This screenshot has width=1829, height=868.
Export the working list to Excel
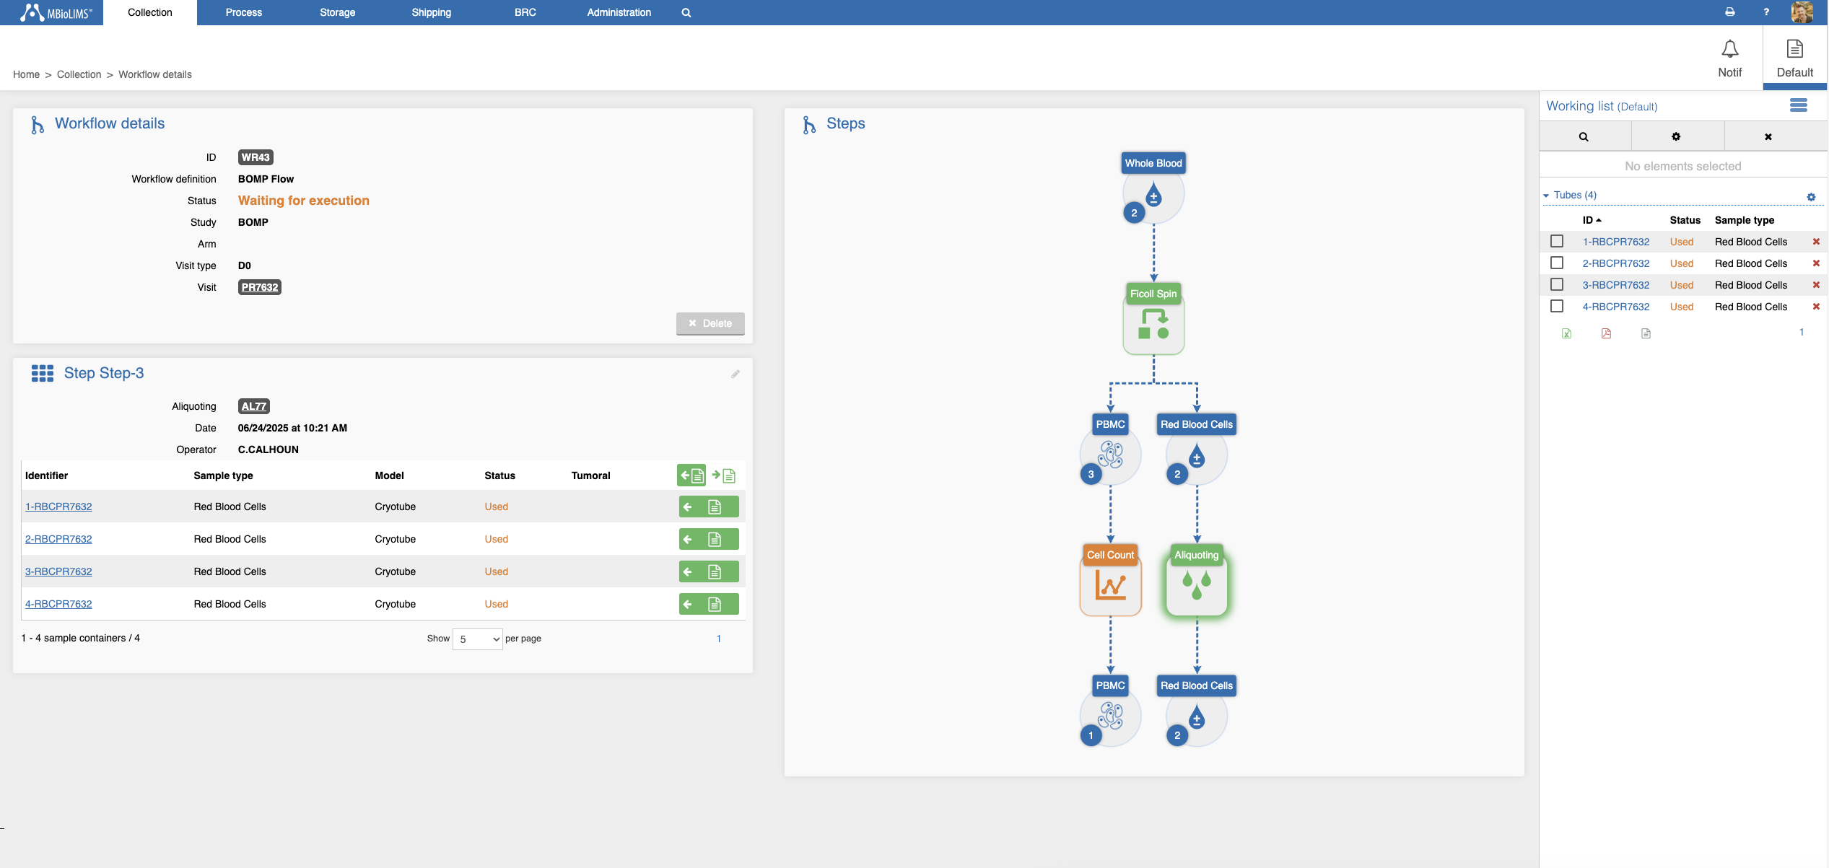tap(1566, 333)
